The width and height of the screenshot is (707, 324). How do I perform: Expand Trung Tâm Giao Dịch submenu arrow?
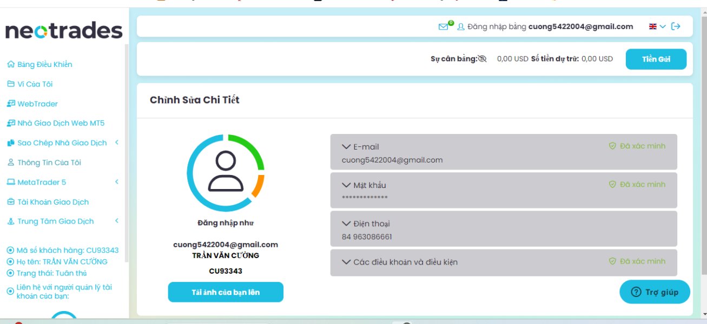[117, 221]
